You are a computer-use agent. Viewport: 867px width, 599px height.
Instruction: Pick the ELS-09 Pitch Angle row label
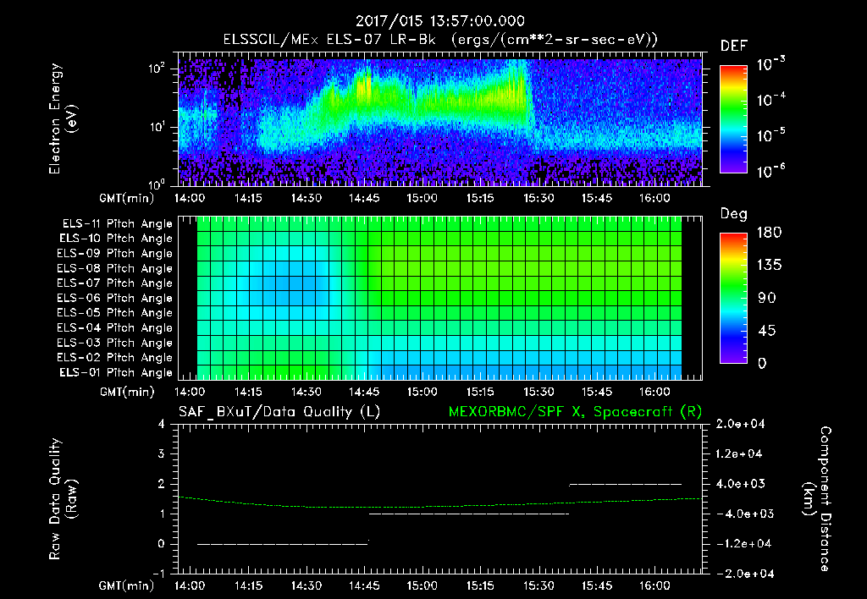pyautogui.click(x=114, y=254)
